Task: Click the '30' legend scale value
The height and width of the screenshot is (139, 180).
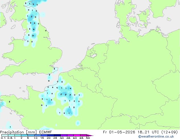Action: [62, 138]
